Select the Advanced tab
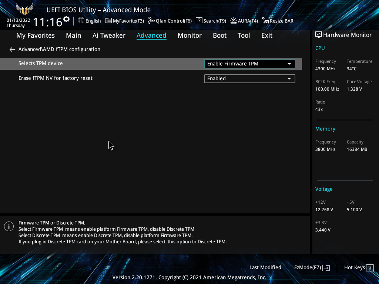379x284 pixels. click(151, 35)
